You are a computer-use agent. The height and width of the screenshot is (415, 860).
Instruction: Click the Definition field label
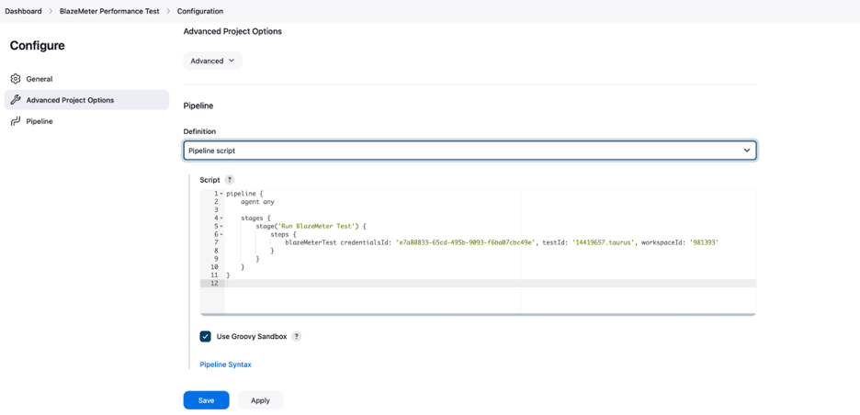199,131
